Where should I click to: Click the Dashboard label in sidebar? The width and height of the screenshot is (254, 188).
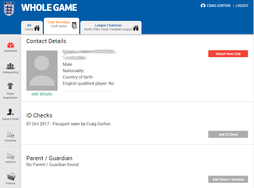(x=10, y=51)
